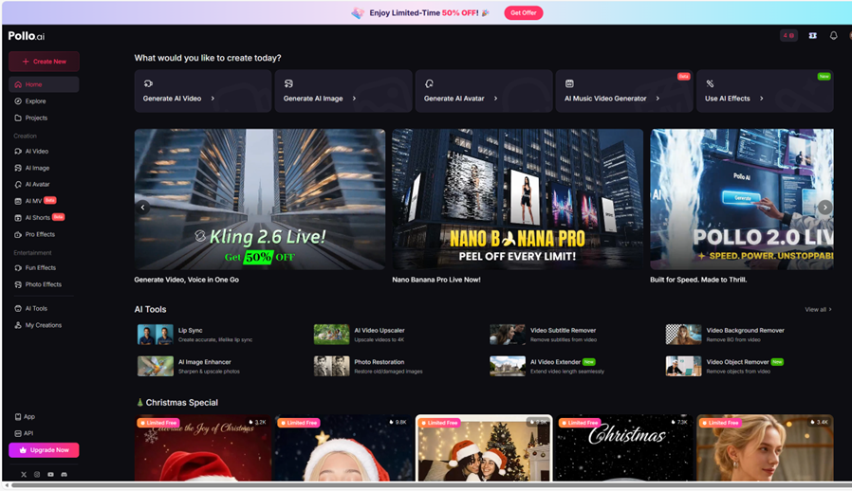Open Kling 2.6 Live banner
852x491 pixels.
(x=260, y=199)
